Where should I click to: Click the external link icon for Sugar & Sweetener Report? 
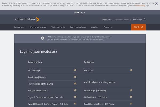[x=75, y=97]
